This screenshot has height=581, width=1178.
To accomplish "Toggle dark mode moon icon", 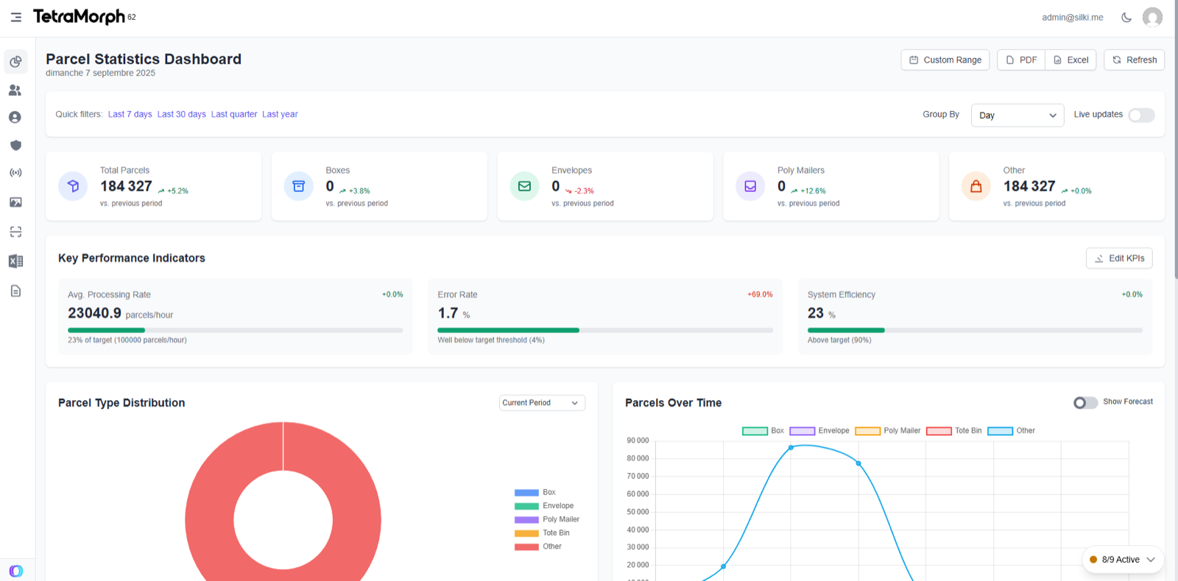I will click(x=1126, y=17).
